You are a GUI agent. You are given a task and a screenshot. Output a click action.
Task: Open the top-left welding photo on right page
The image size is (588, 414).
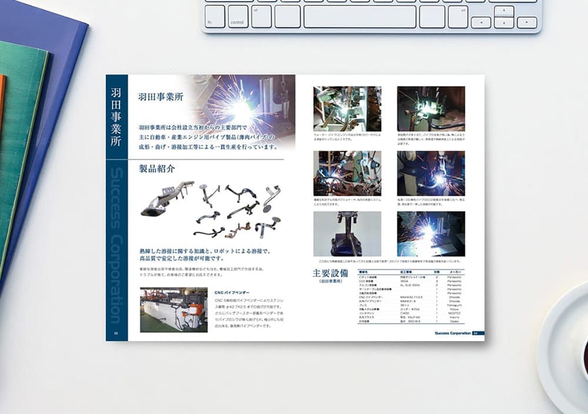tap(347, 109)
